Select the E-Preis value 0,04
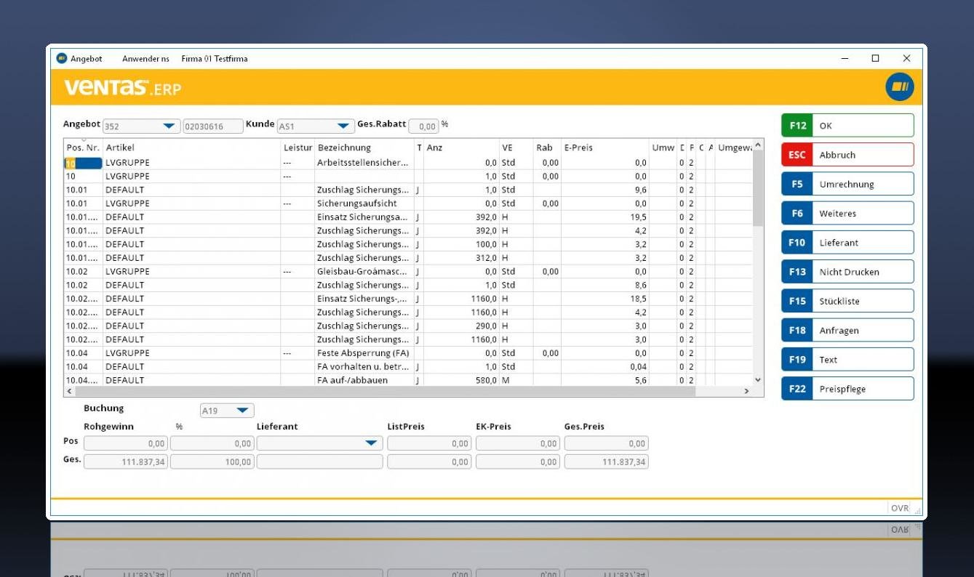Viewport: 974px width, 577px height. pyautogui.click(x=605, y=367)
